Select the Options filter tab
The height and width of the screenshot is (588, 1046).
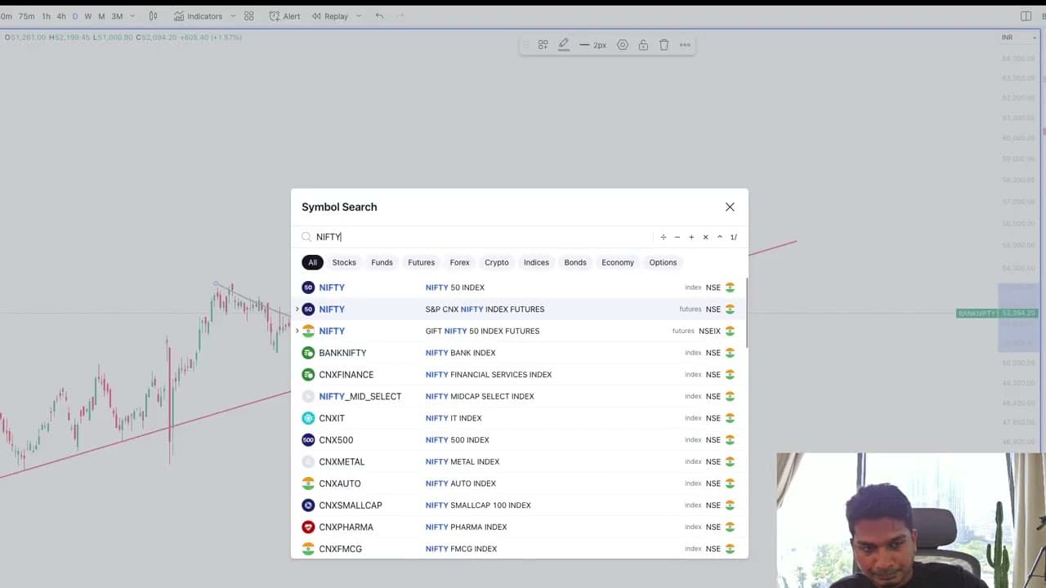pyautogui.click(x=663, y=262)
